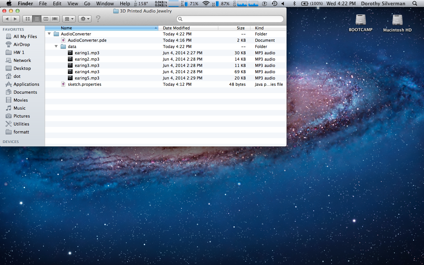The width and height of the screenshot is (424, 265).
Task: Open Documents in the sidebar
Action: (x=22, y=92)
